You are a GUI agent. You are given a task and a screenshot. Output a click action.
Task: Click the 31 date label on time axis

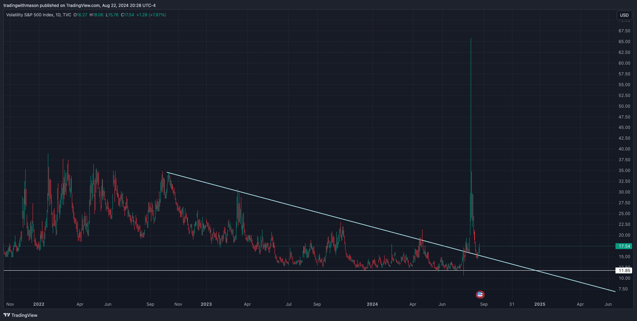click(x=512, y=304)
